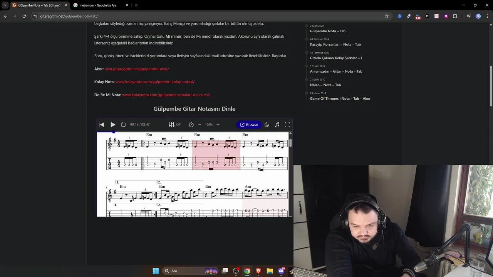Click the 100% speed value

209,125
